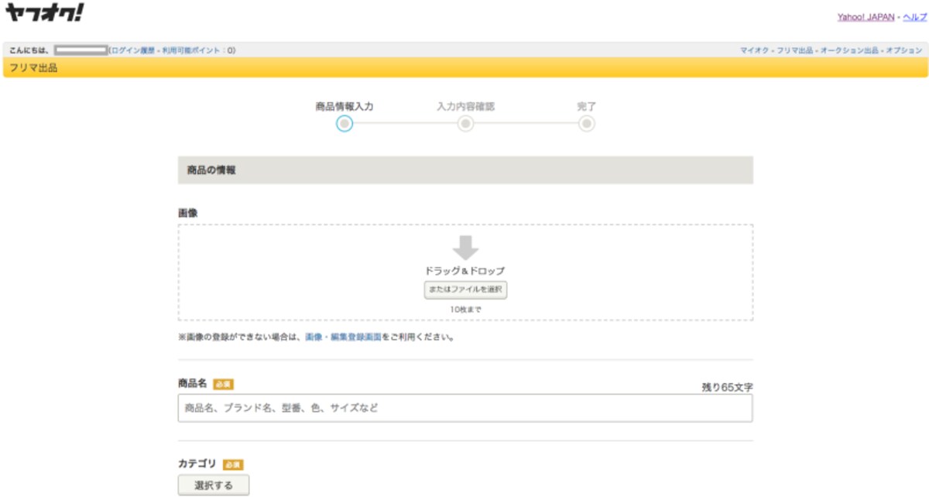Select the 入力内容確認 step circle
The image size is (929, 497).
tap(465, 124)
